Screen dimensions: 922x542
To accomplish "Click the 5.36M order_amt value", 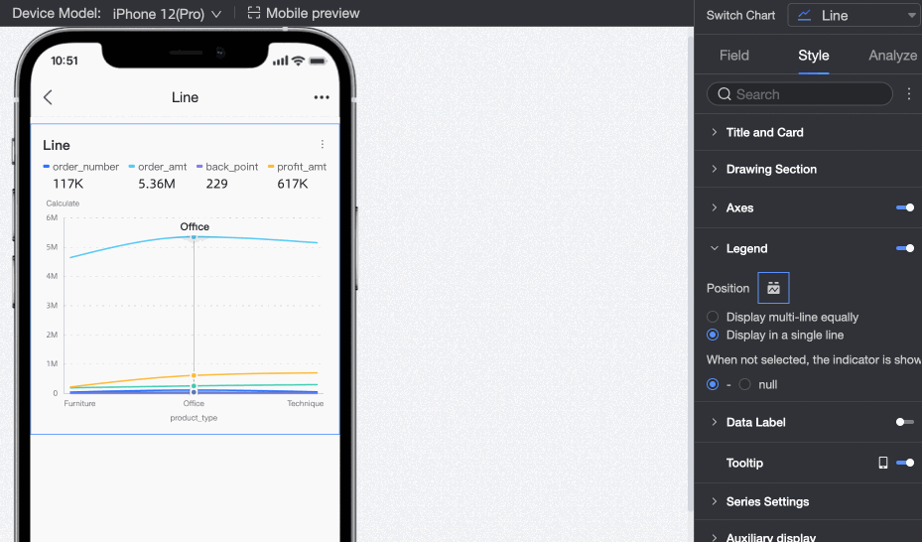I will point(157,184).
